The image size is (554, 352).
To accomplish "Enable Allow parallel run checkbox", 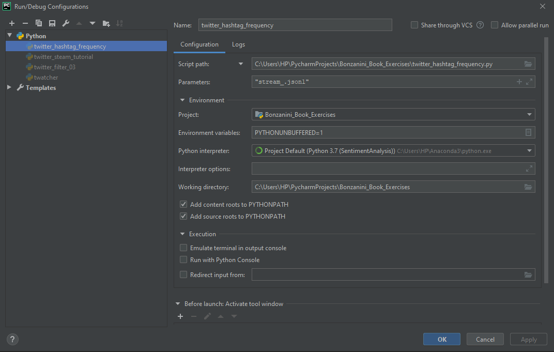I will (x=495, y=25).
